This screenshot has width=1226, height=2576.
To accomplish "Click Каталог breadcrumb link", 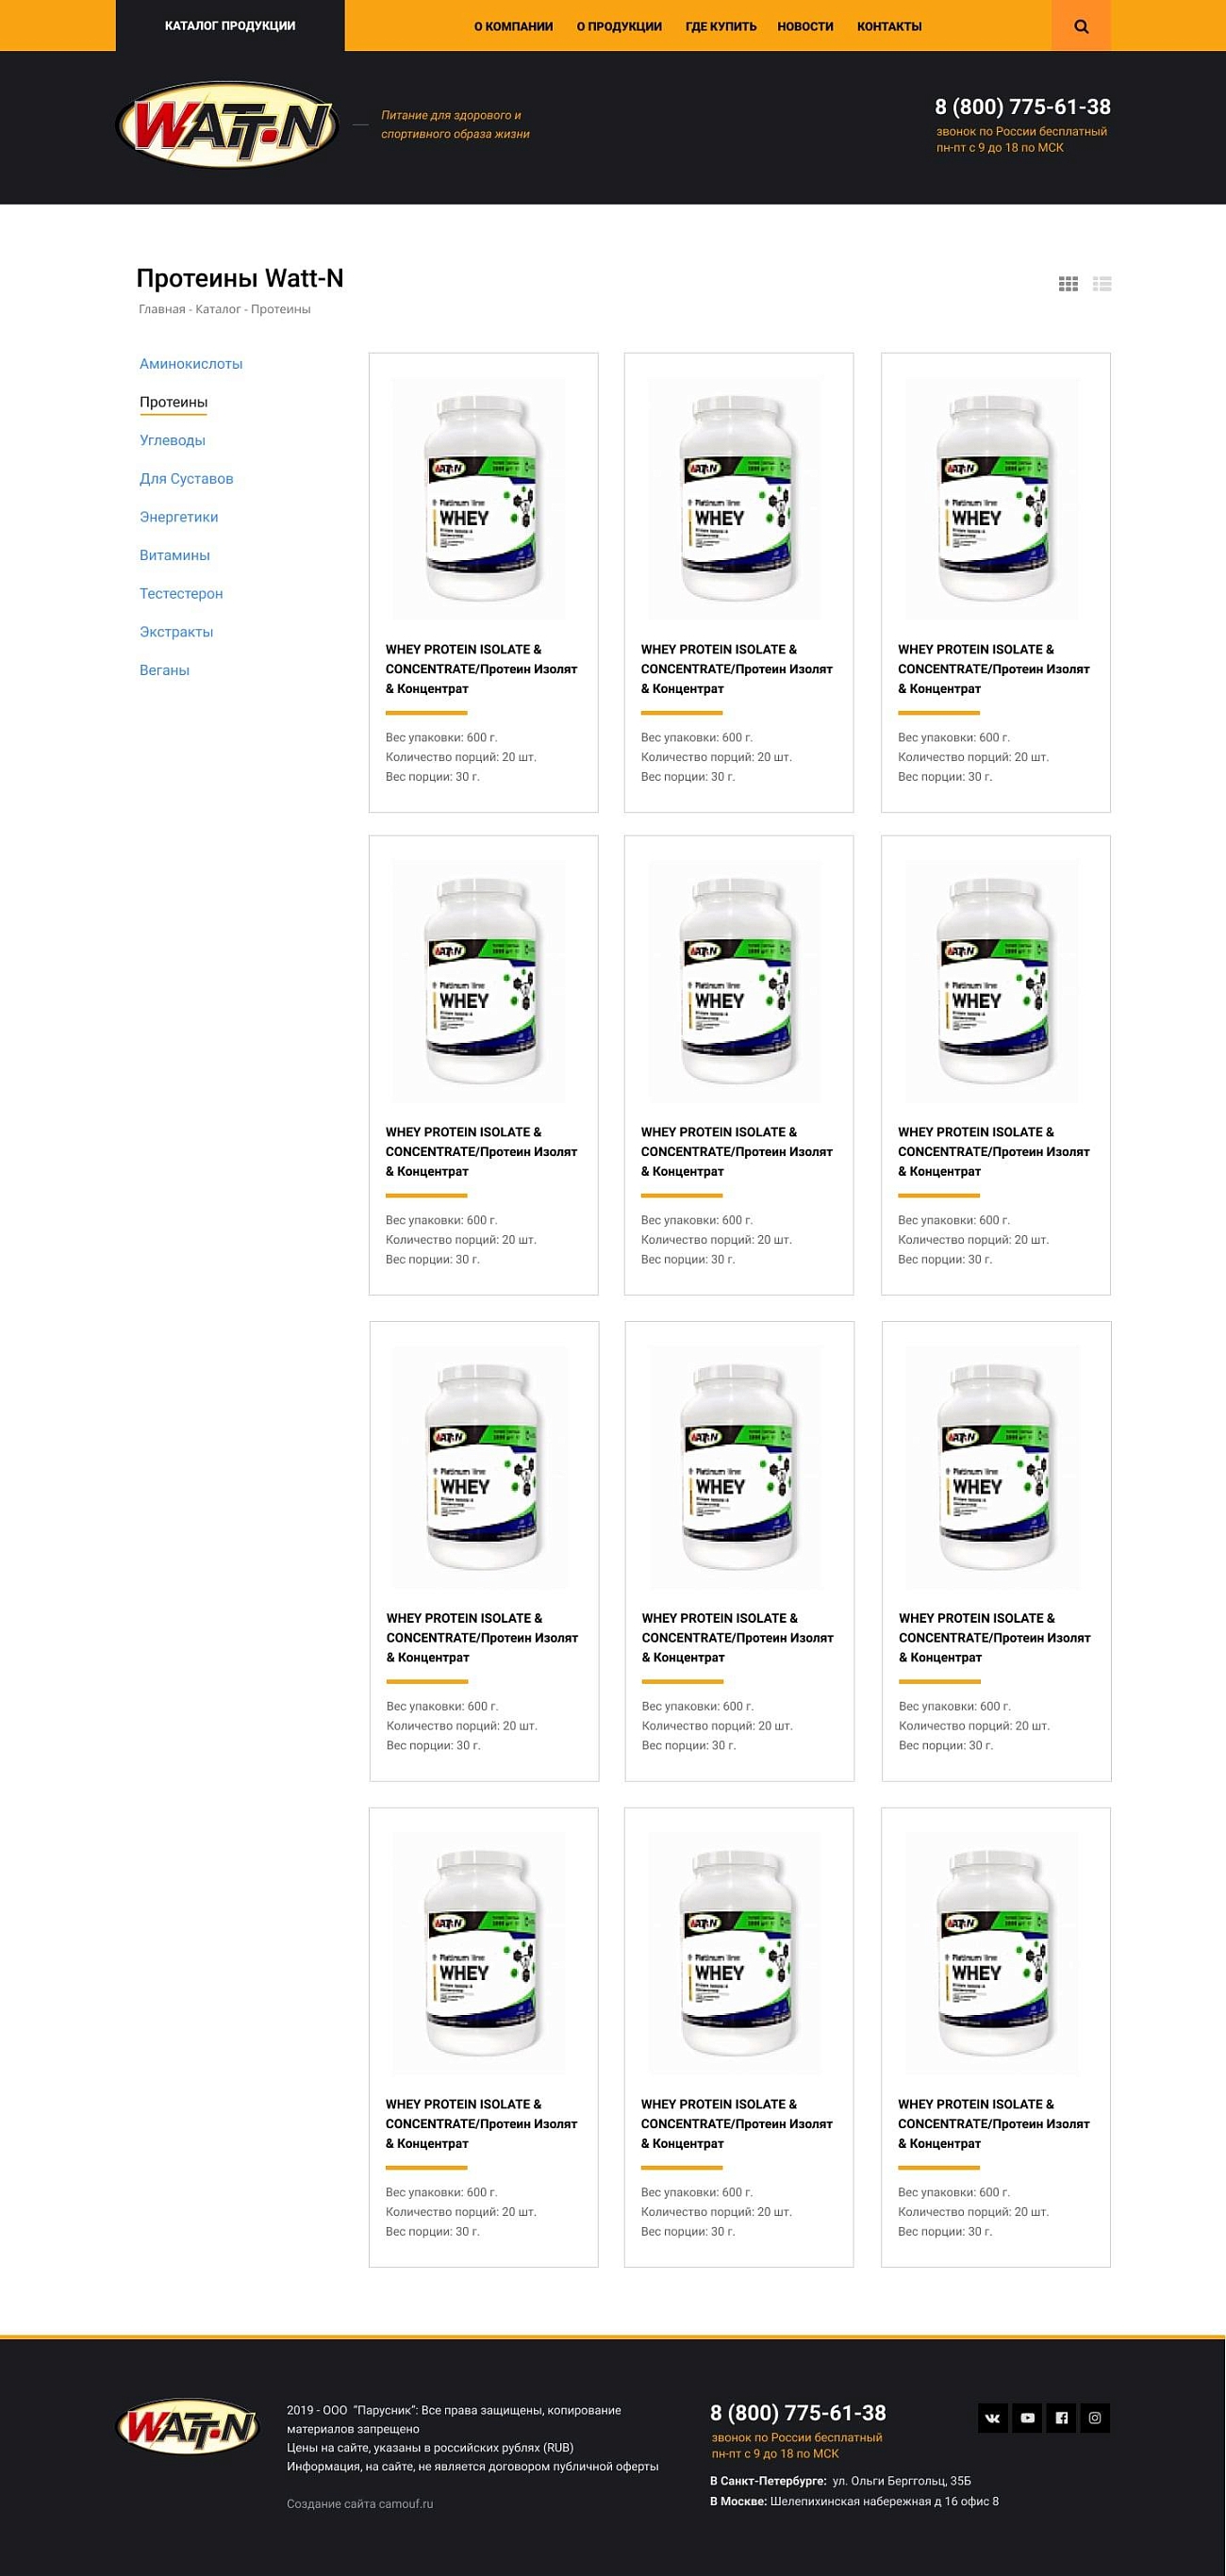I will click(218, 309).
